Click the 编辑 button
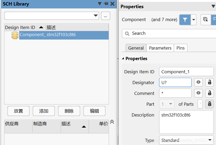This screenshot has height=145, width=216. [94, 111]
